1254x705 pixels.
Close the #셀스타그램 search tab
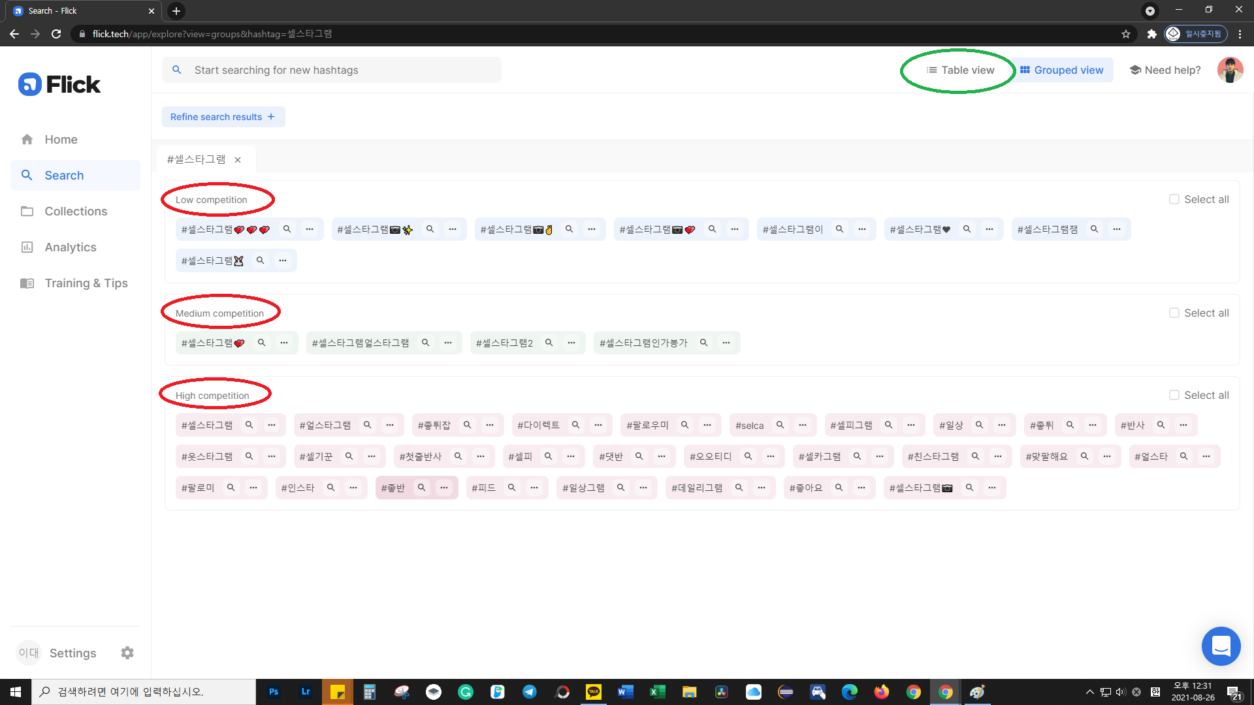tap(238, 160)
